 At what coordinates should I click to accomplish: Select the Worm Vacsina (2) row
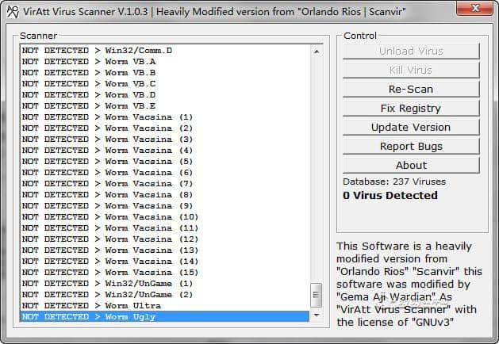(165, 128)
